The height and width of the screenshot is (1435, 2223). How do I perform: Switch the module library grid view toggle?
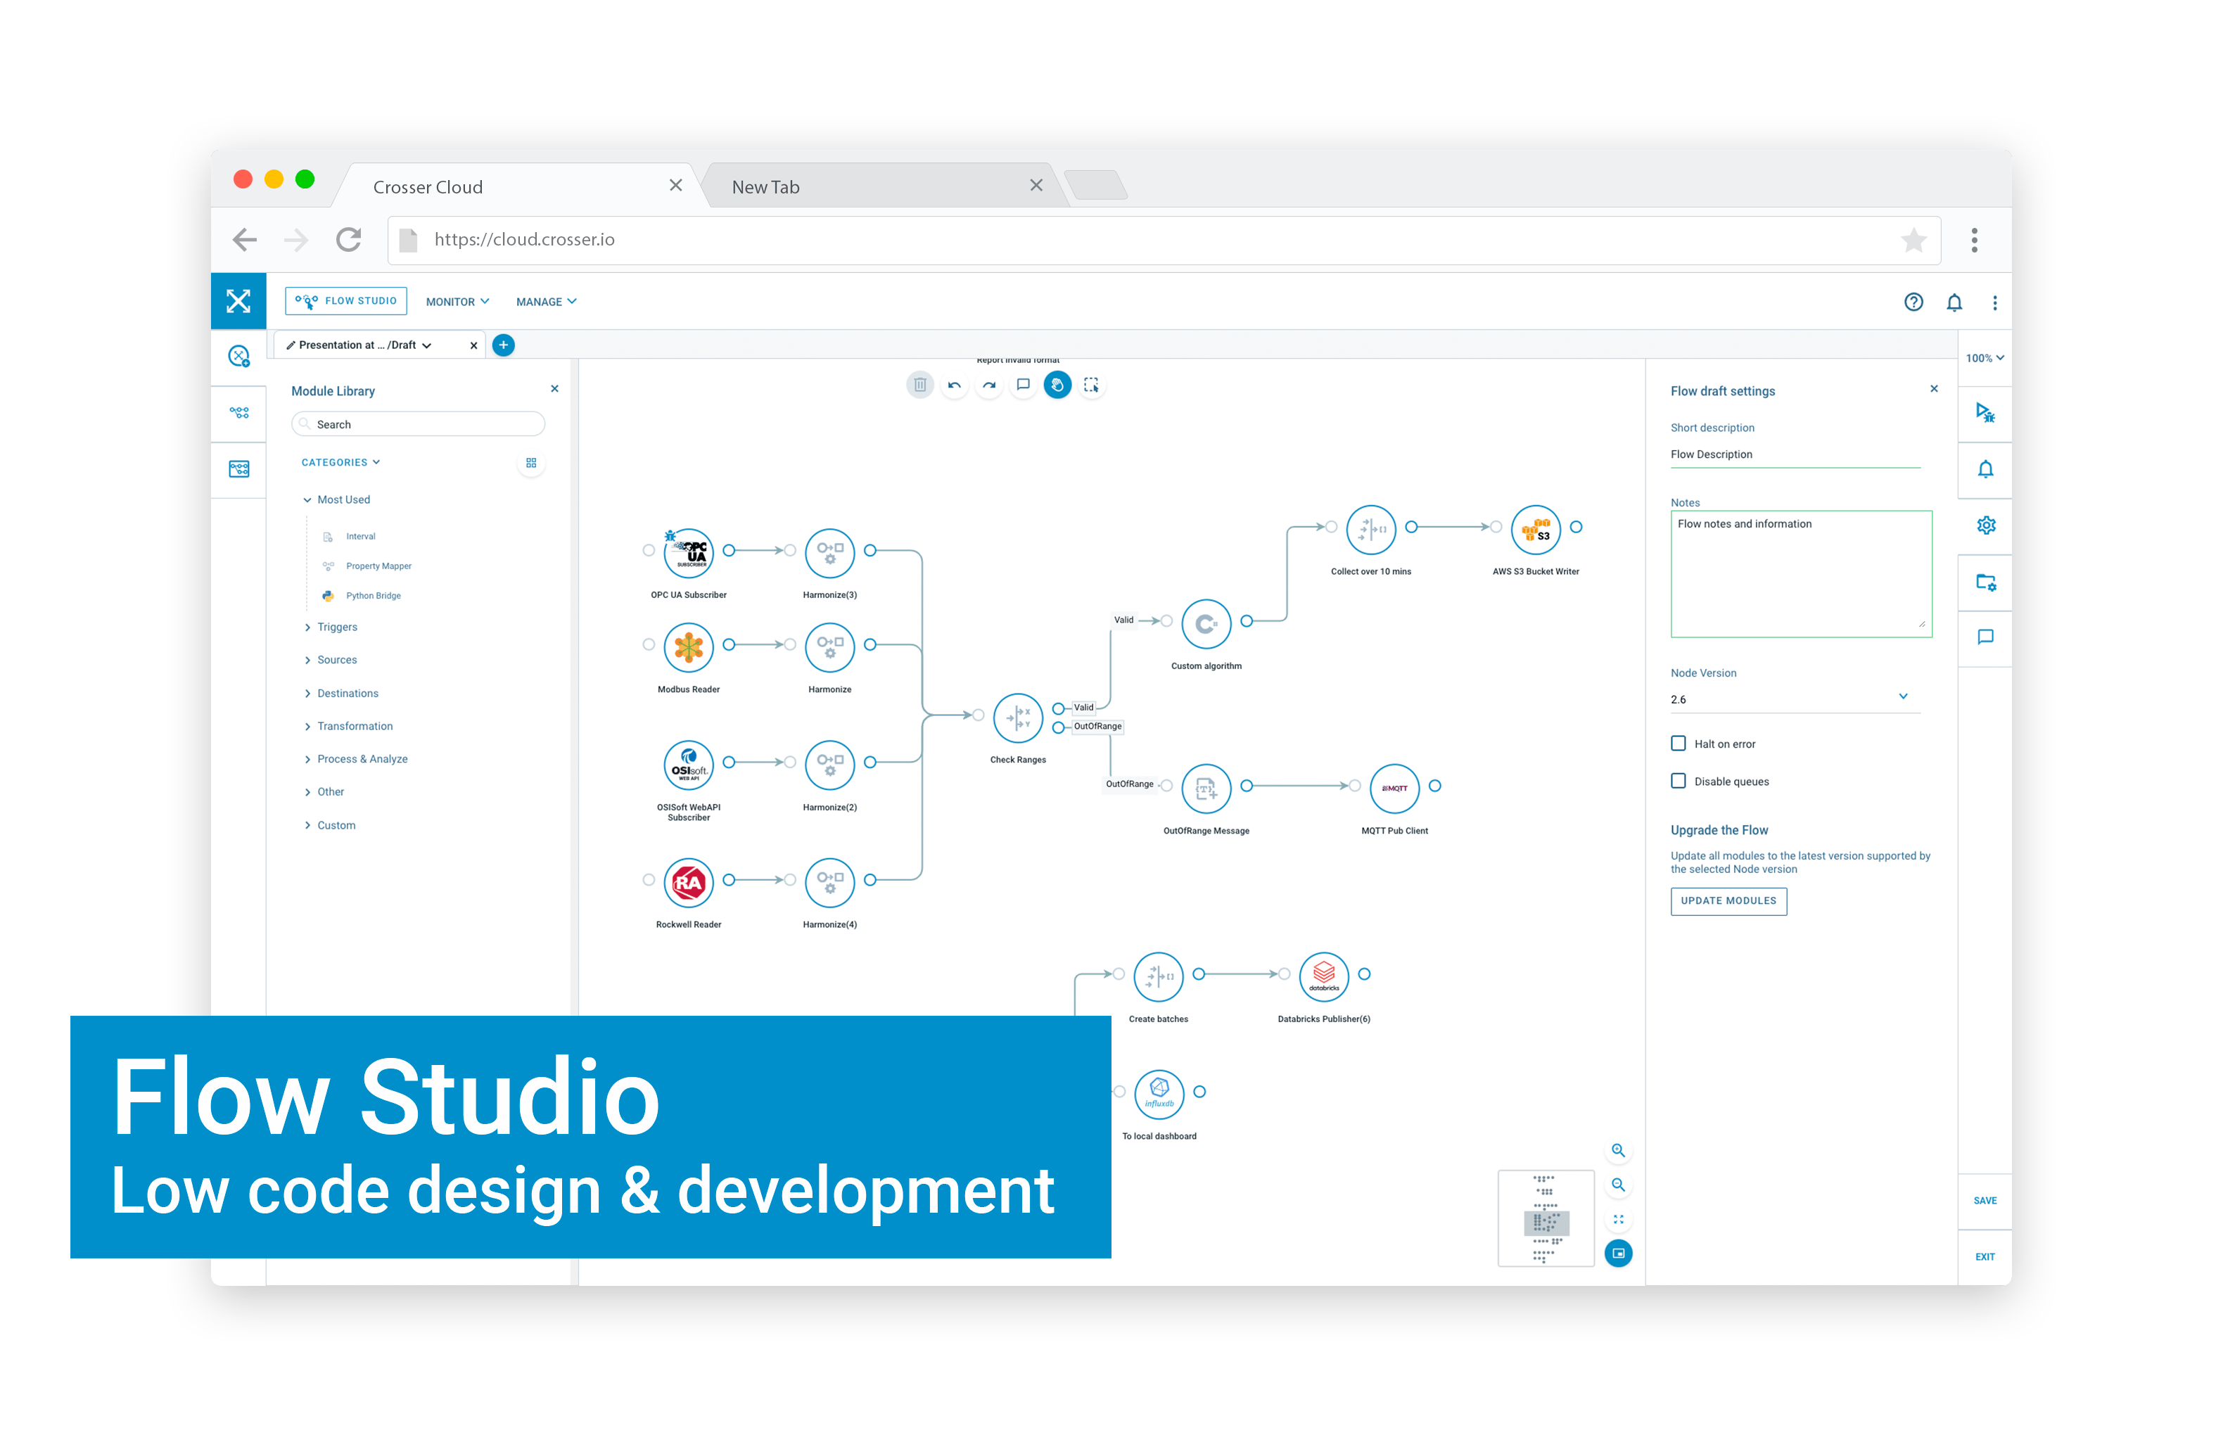click(531, 463)
